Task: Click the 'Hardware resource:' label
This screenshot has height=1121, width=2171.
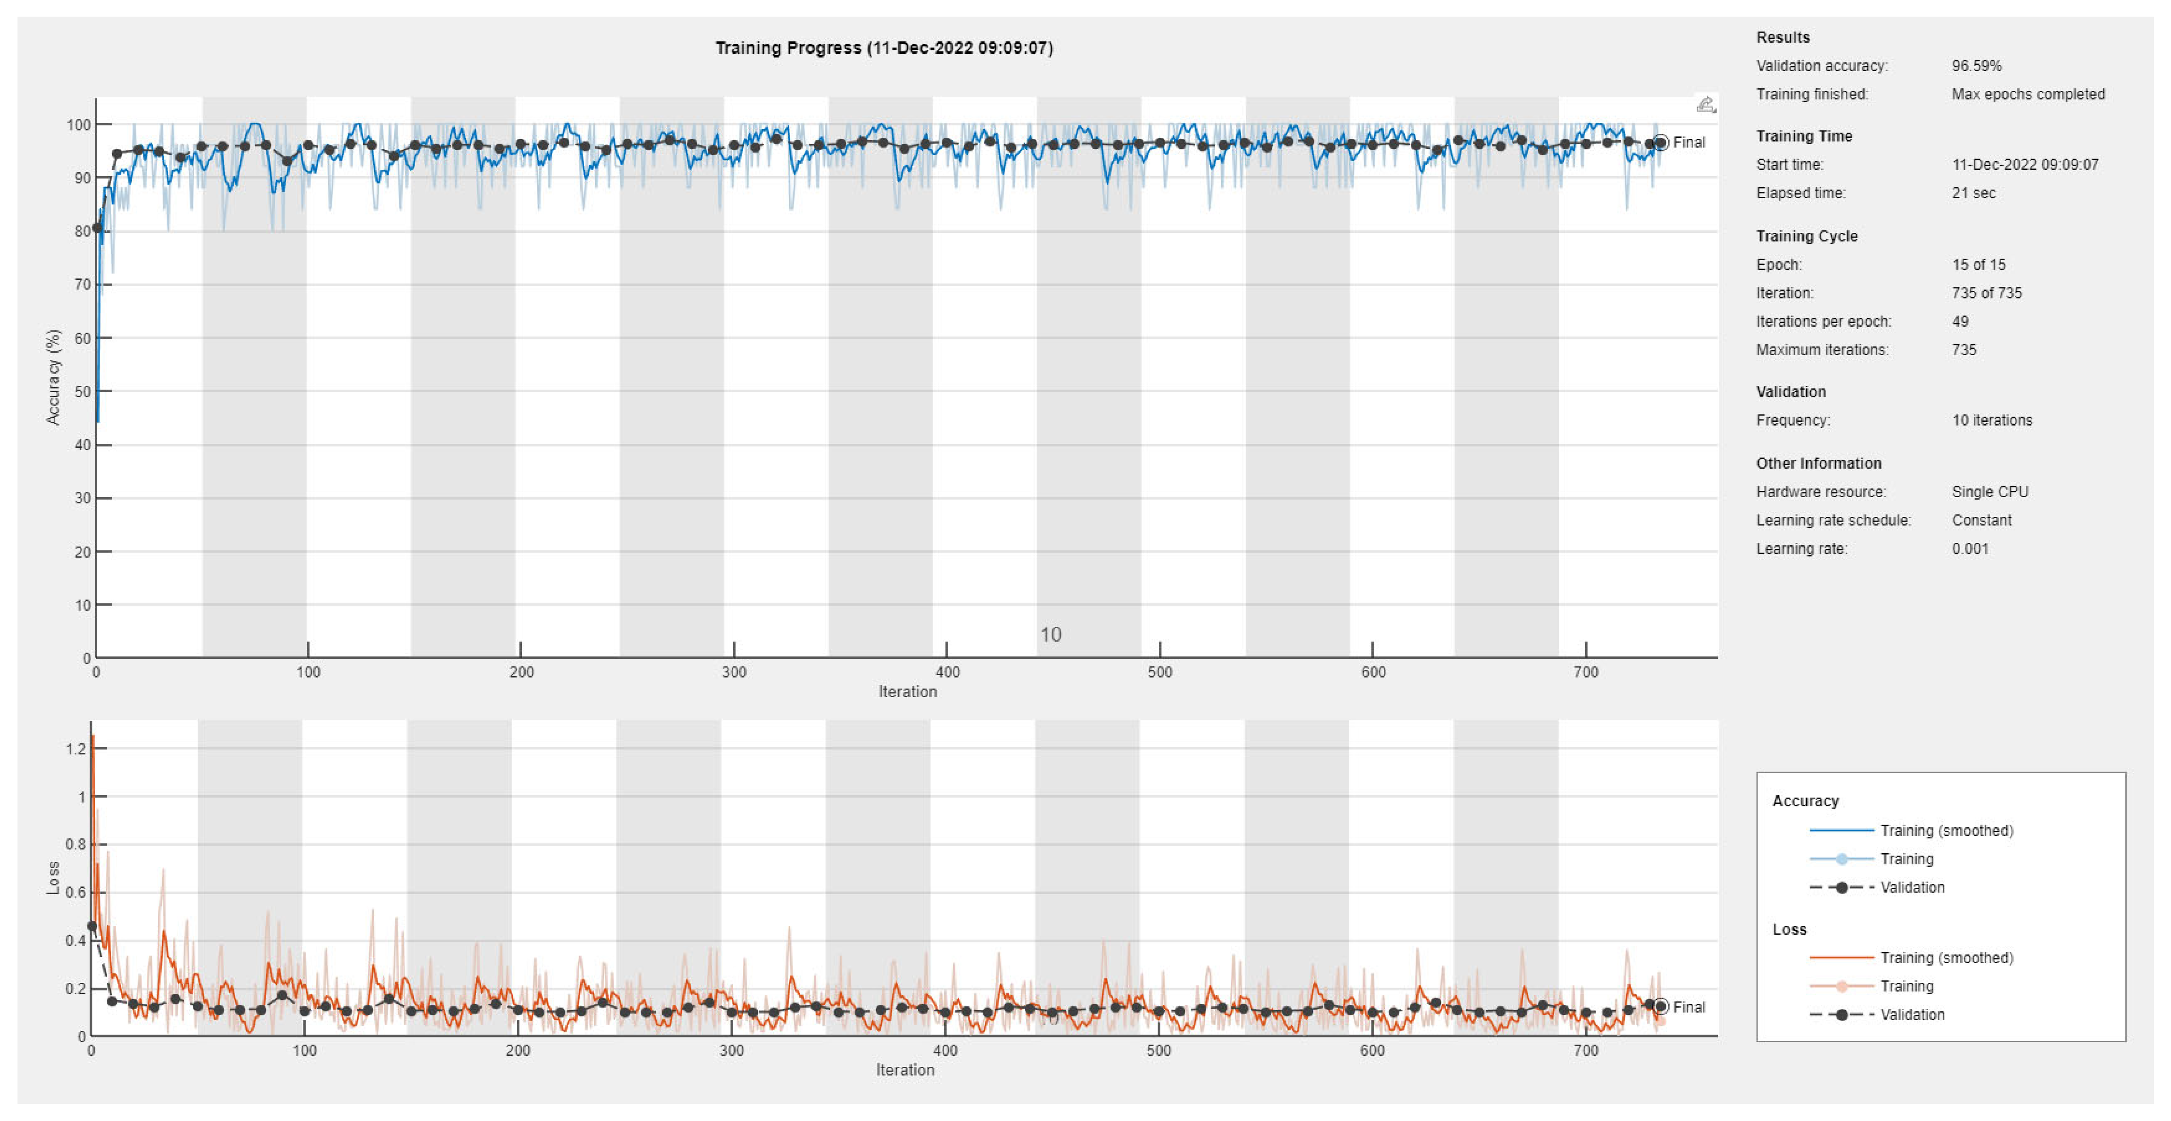Action: click(x=1820, y=492)
